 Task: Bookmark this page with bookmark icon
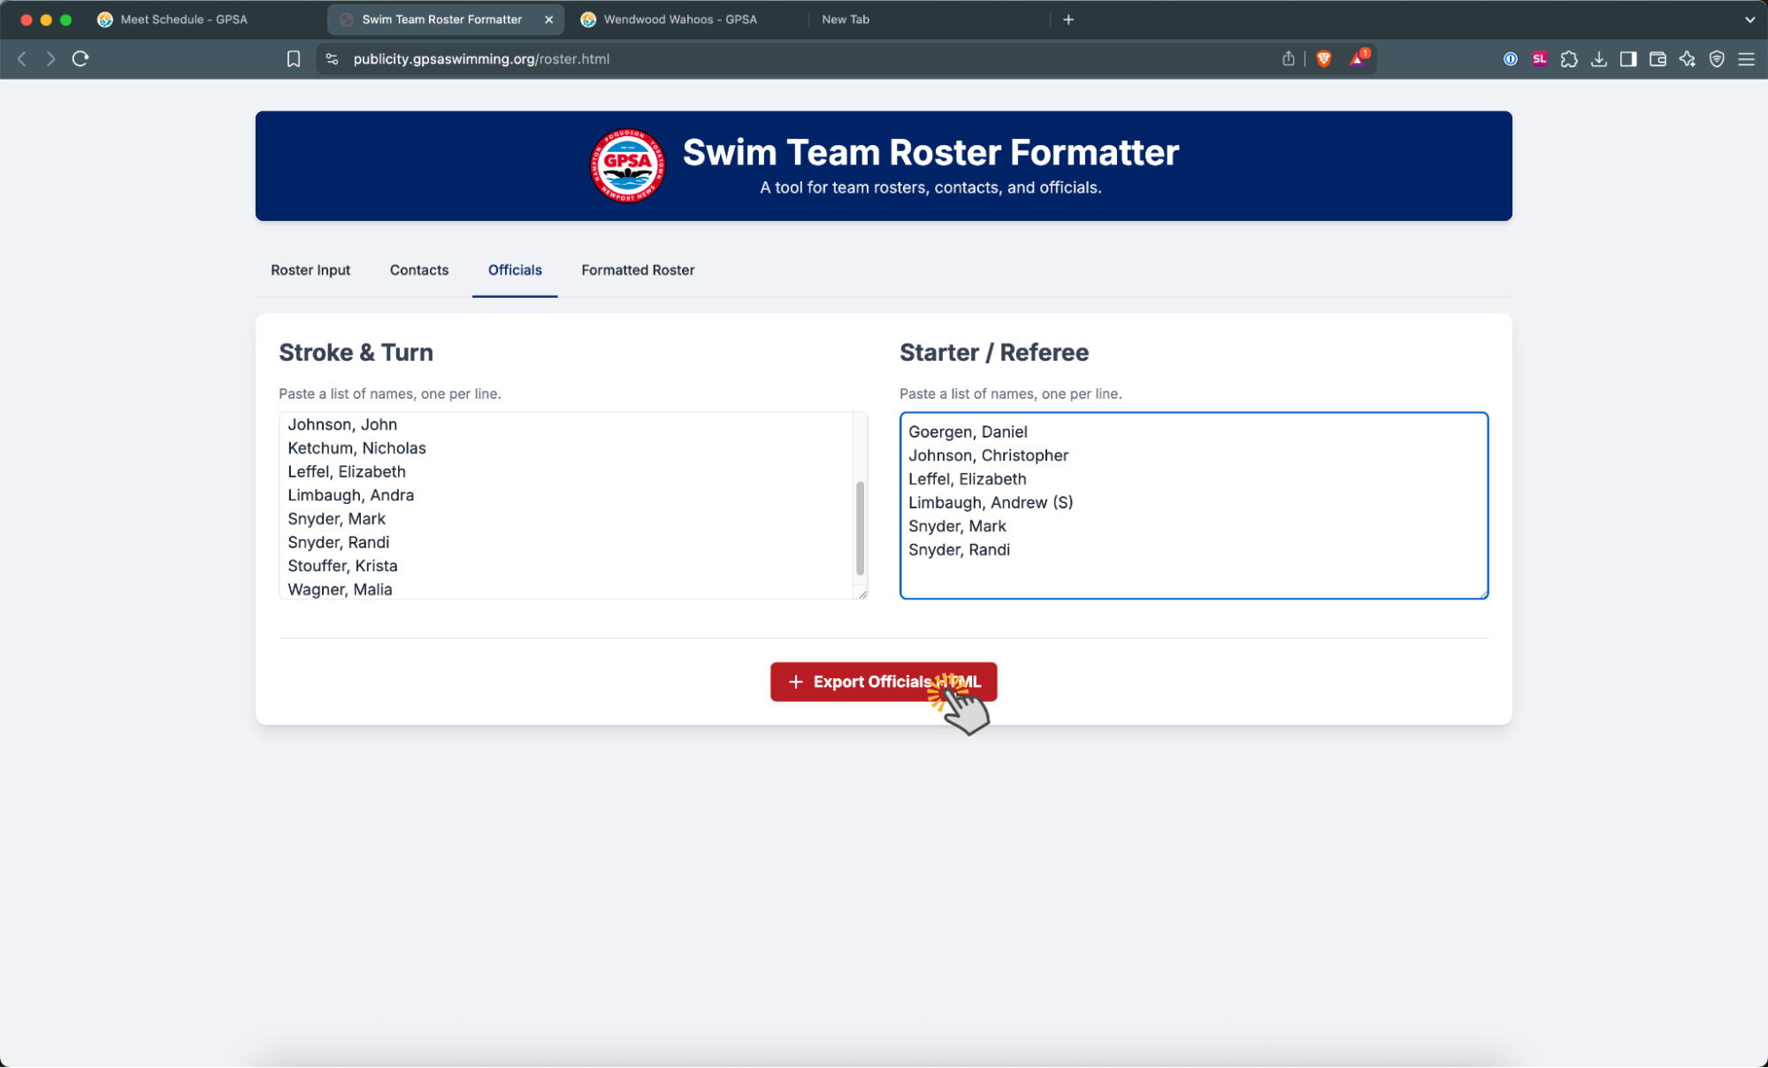[x=294, y=58]
